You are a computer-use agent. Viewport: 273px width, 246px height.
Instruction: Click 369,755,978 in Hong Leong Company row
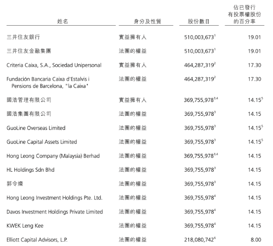click(199, 156)
